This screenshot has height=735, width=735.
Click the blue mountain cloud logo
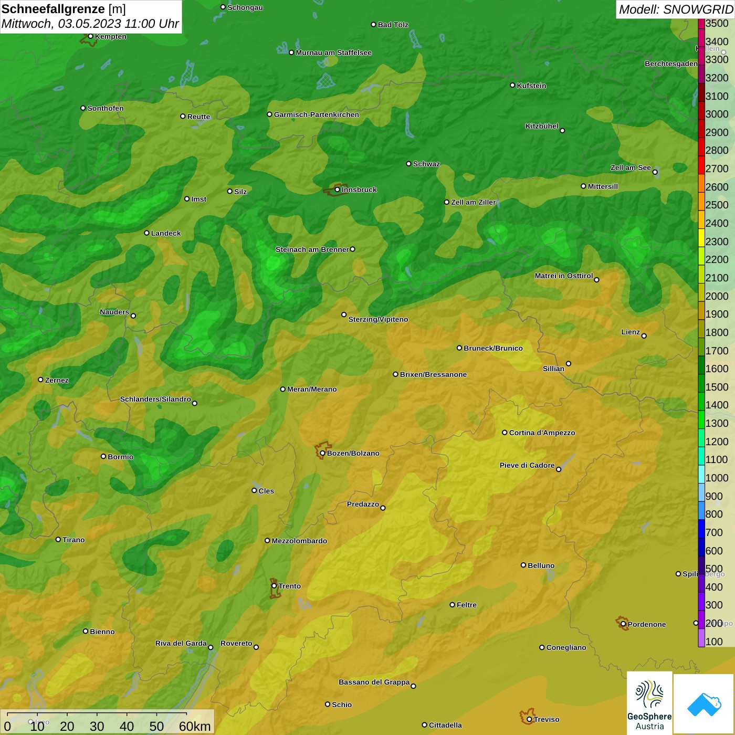pyautogui.click(x=704, y=704)
